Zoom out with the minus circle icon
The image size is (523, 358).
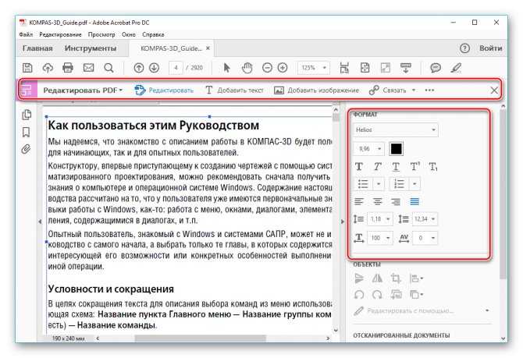[267, 68]
